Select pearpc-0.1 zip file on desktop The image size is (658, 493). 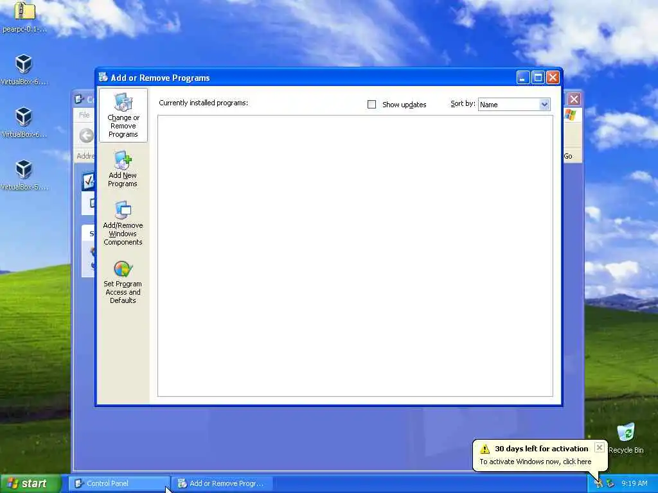pos(24,17)
